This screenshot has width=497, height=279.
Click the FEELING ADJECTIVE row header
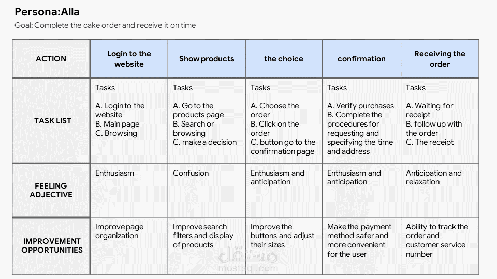pyautogui.click(x=51, y=190)
